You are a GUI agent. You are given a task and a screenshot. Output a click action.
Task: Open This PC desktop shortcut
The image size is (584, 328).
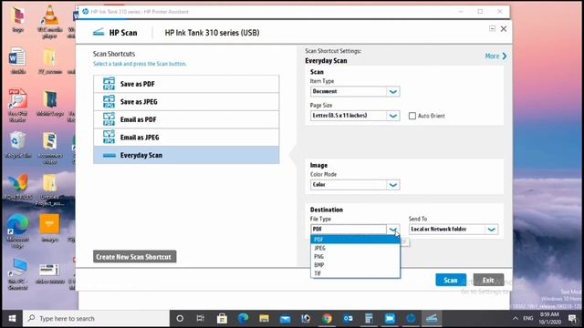17,274
